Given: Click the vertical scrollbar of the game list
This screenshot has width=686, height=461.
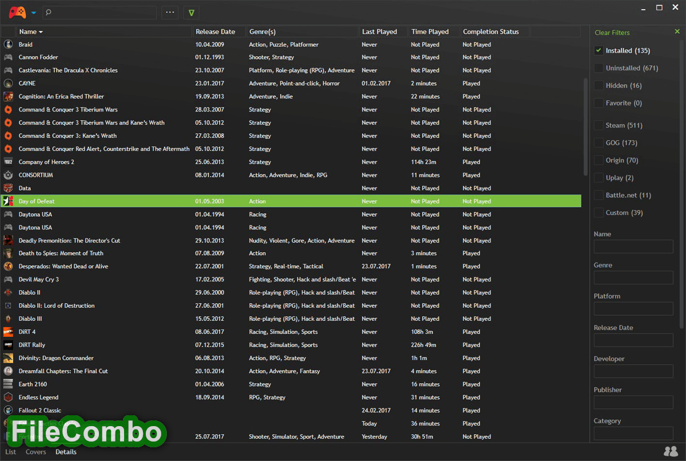Looking at the screenshot, I should pos(585,127).
